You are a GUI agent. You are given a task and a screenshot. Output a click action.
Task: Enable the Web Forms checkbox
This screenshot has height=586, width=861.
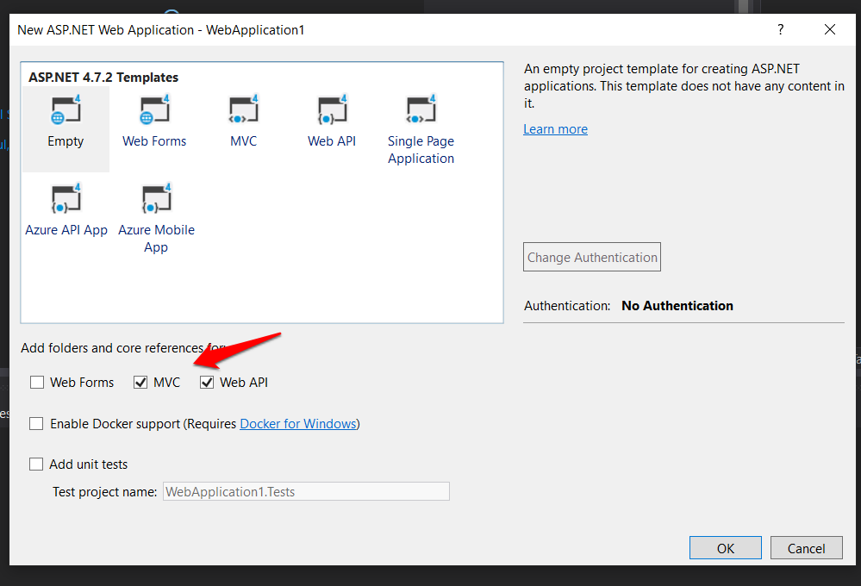pos(37,383)
